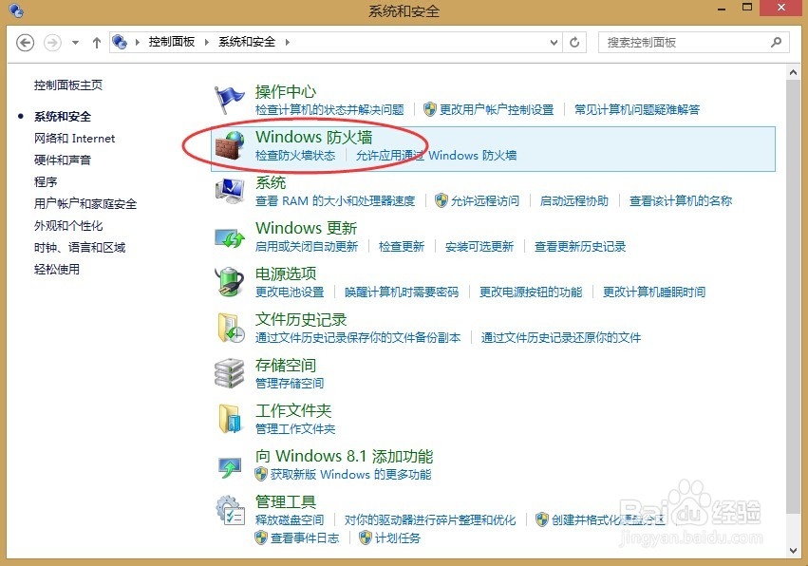Open the 系统 computer monitor icon
Viewport: 808px width, 566px height.
pyautogui.click(x=230, y=191)
